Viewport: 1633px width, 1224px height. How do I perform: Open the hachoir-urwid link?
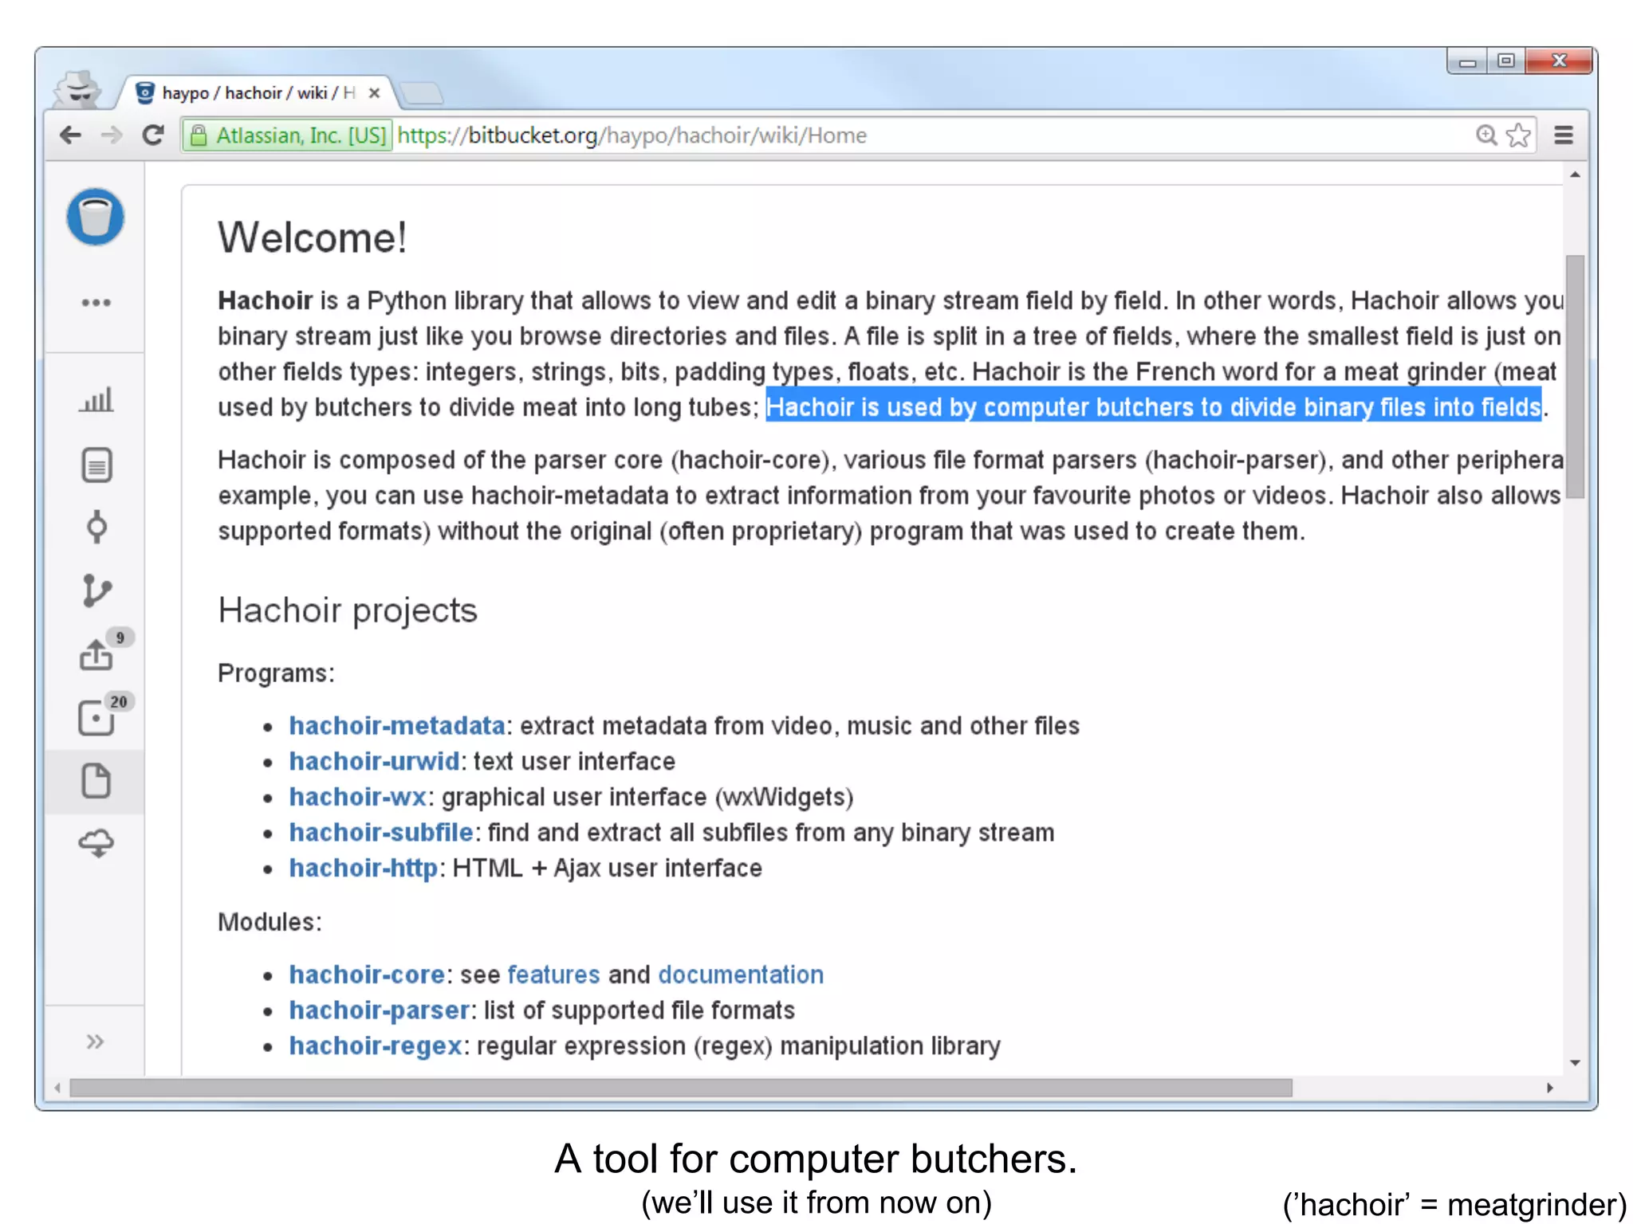click(x=374, y=762)
